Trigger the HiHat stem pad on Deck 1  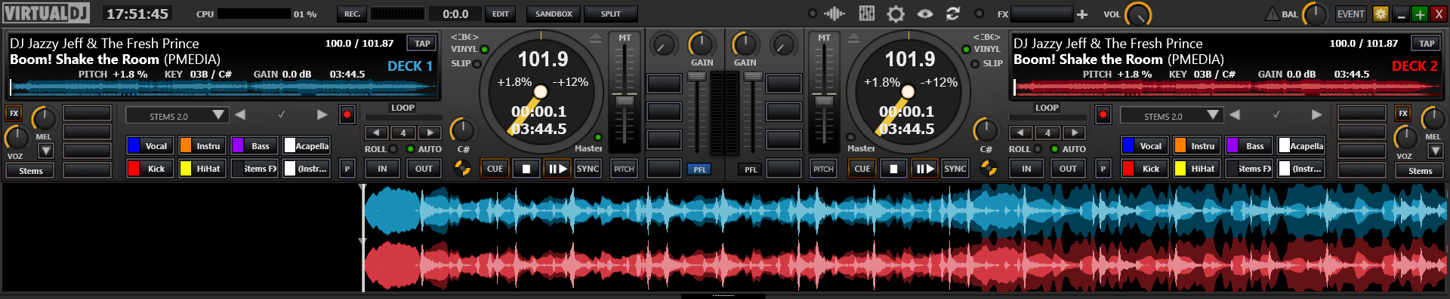202,169
